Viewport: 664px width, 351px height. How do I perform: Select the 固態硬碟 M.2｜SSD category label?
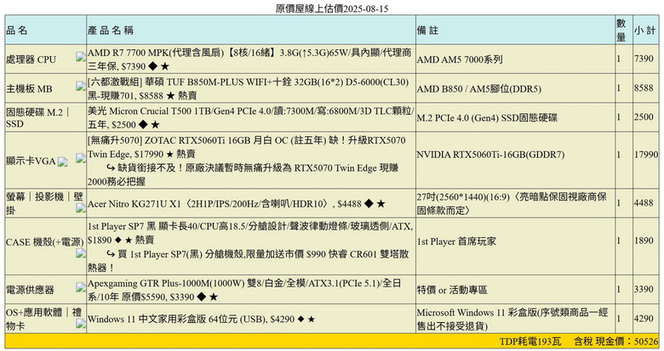click(x=38, y=117)
